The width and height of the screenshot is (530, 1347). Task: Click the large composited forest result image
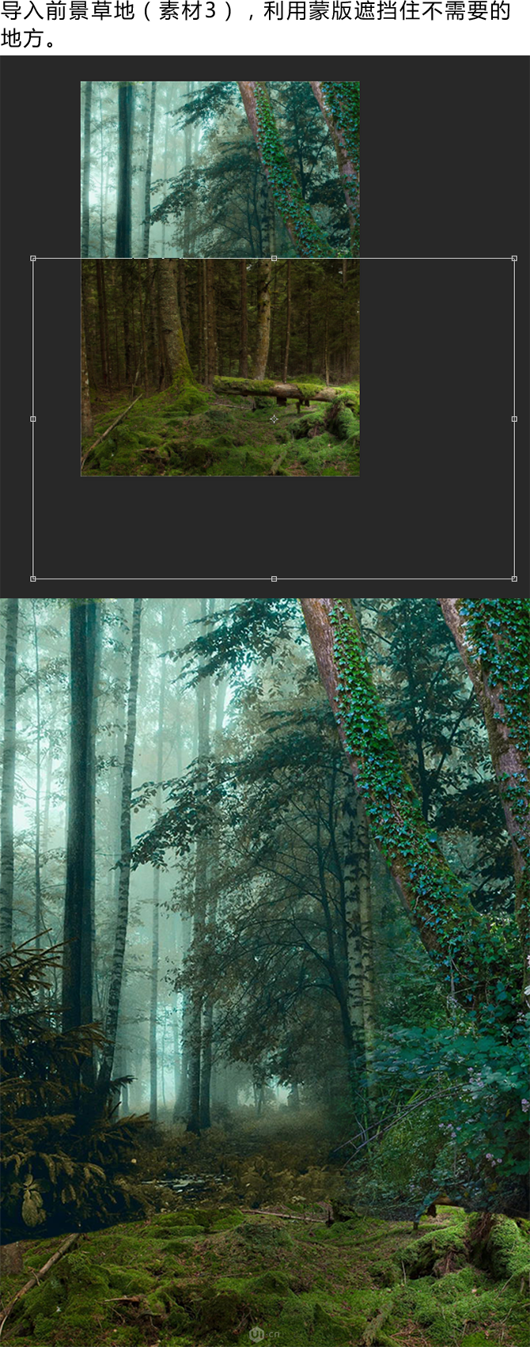tap(265, 972)
